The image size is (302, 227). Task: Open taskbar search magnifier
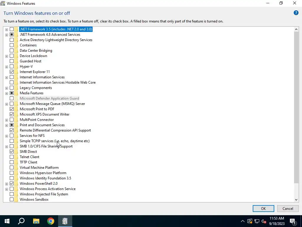pyautogui.click(x=21, y=221)
